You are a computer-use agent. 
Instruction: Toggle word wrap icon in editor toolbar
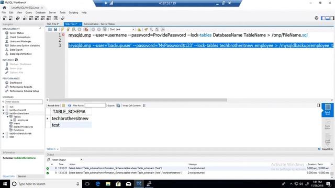click(163, 29)
